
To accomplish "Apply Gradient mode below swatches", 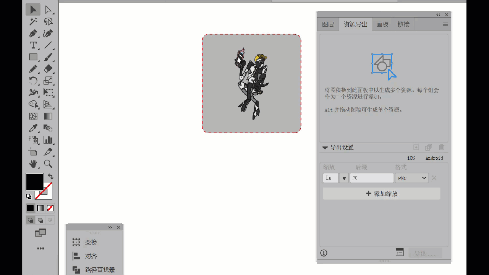I will pyautogui.click(x=40, y=208).
